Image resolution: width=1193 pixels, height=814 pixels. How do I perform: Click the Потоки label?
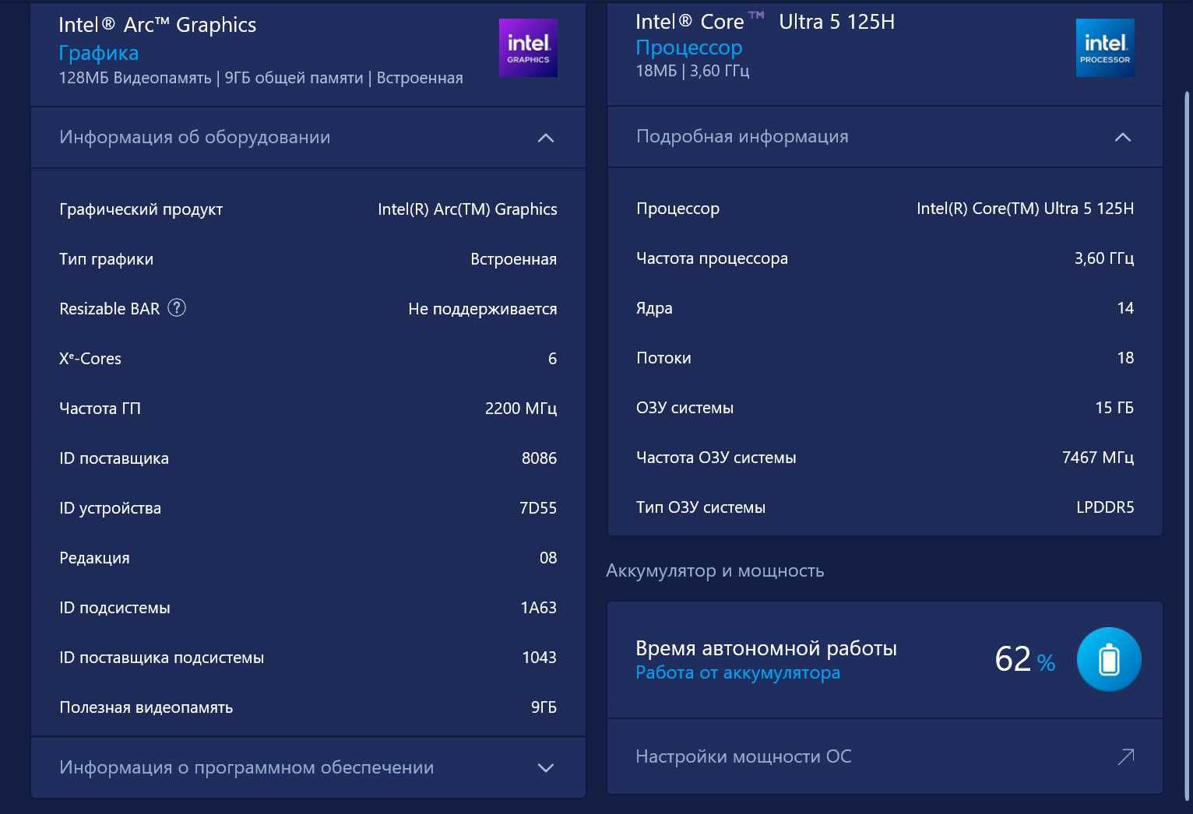point(663,358)
